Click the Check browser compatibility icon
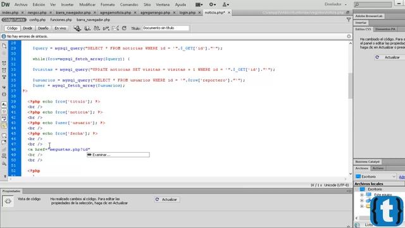The width and height of the screenshot is (405, 228). (x=115, y=28)
